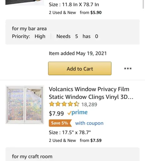Viewport: 145px width, 161px height.
Task: Open the top product image thumbnail
Action: [24, 3]
